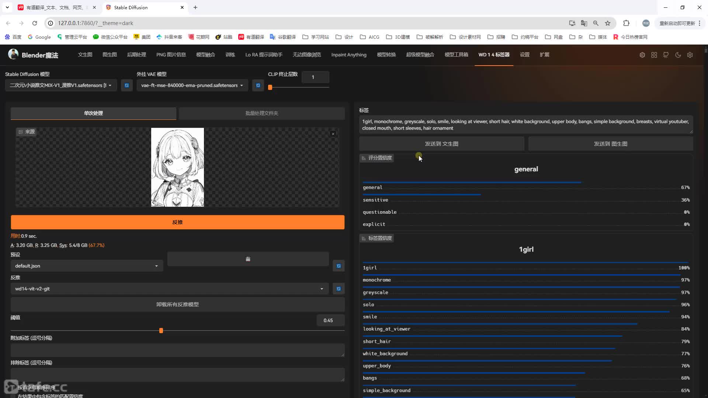The image size is (708, 398).
Task: Click the CLIP 终止层数 number field
Action: coord(315,77)
